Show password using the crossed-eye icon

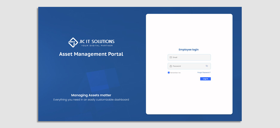[206, 66]
